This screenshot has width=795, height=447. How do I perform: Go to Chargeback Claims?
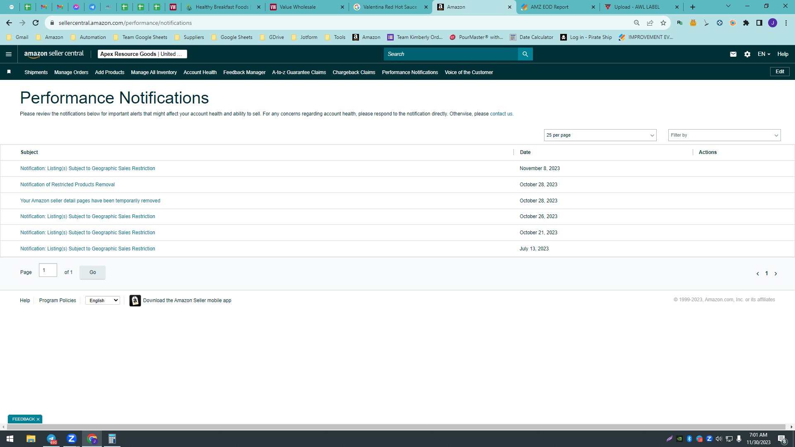coord(354,72)
